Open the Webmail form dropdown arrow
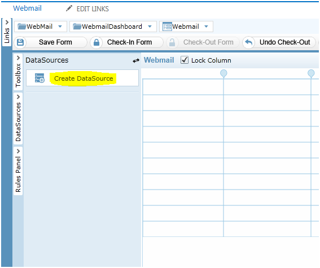Screen dimensions: 320x268 (207, 27)
